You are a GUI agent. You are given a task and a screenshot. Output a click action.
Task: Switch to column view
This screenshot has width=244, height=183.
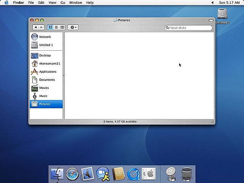[x=62, y=27]
